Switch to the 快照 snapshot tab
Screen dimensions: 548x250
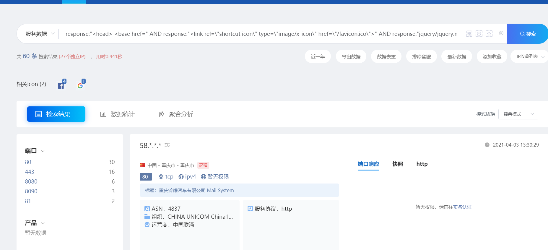398,164
